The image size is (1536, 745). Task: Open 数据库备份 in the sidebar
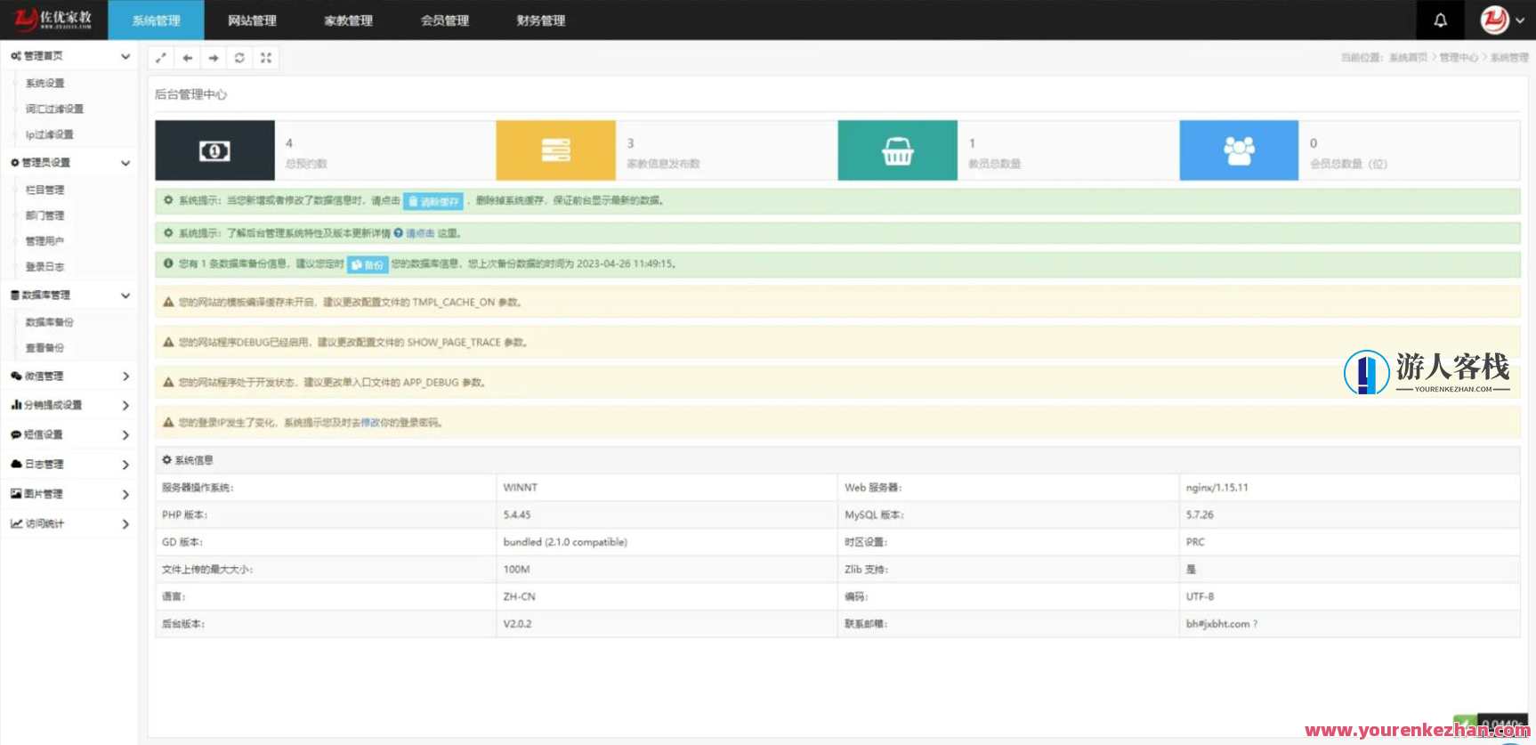coord(49,322)
